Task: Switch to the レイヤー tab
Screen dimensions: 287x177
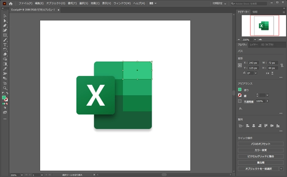Action: pos(254,44)
